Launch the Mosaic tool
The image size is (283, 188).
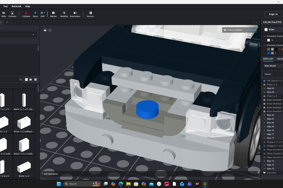tap(90, 14)
